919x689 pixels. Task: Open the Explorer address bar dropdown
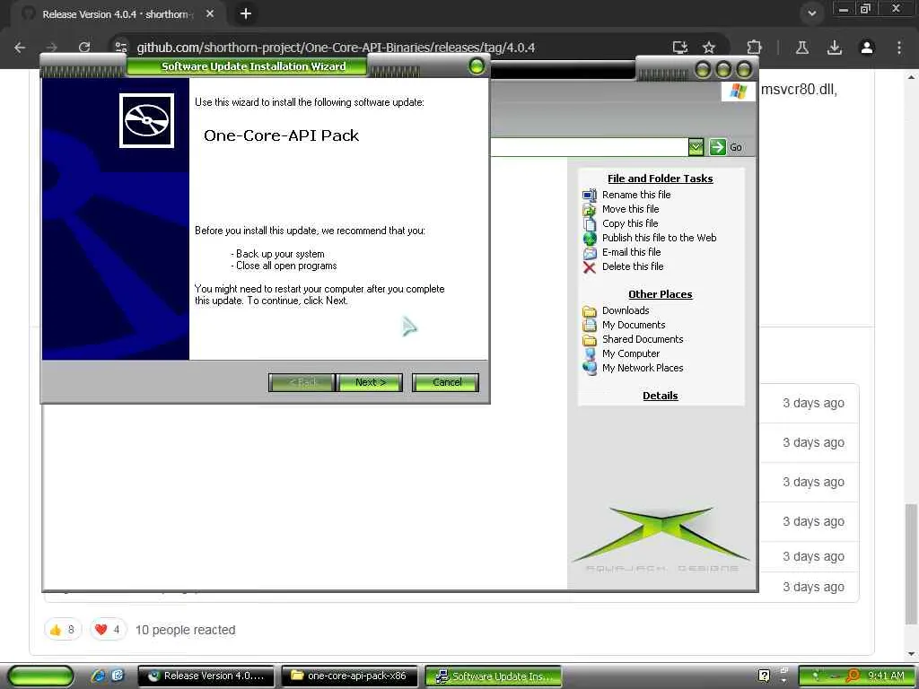(x=696, y=147)
